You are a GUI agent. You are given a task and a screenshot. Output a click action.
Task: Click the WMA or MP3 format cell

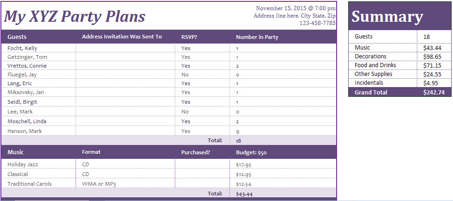click(x=125, y=184)
